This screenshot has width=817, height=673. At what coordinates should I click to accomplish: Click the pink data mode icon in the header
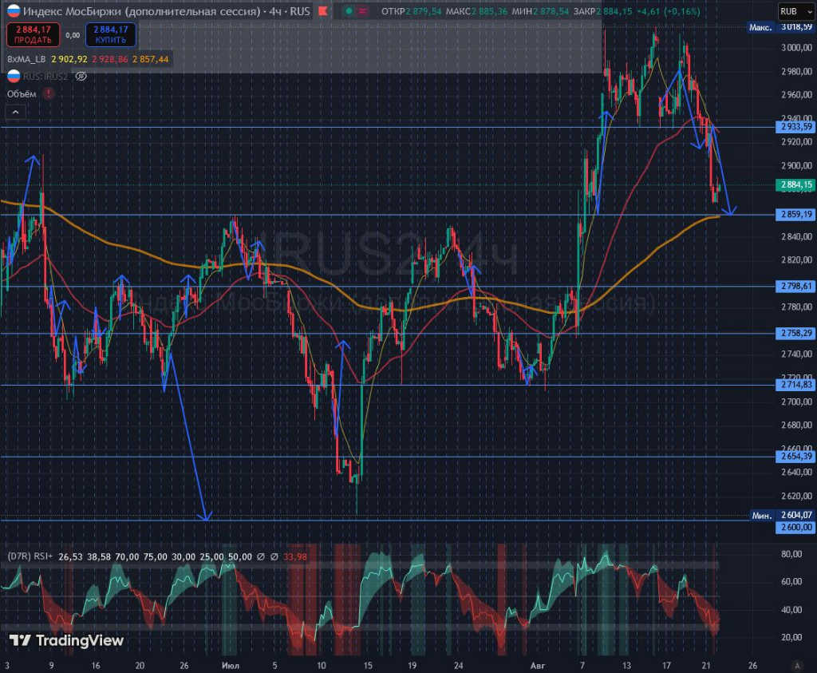pyautogui.click(x=364, y=11)
